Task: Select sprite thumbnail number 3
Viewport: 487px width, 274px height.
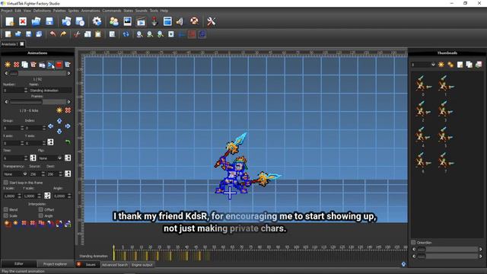Action: [445, 111]
